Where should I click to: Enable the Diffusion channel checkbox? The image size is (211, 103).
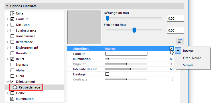click(x=12, y=25)
